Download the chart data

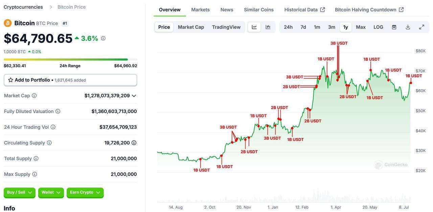408,27
